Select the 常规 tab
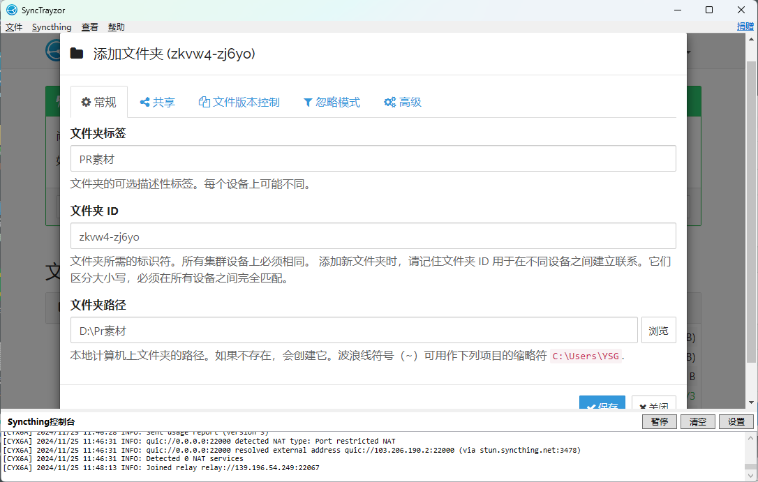The height and width of the screenshot is (482, 758). pos(99,102)
